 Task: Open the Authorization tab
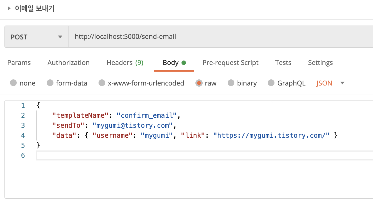click(x=68, y=63)
